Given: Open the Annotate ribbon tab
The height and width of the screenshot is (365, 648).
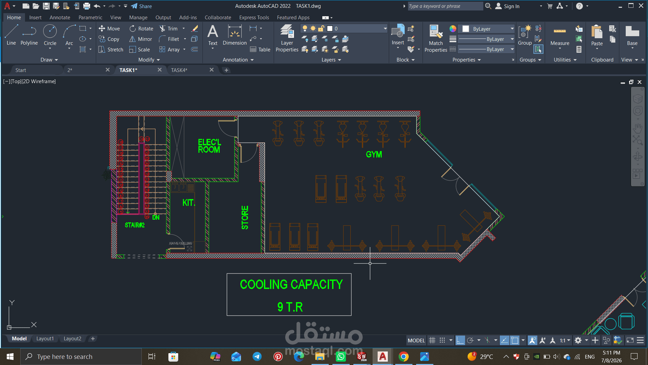Looking at the screenshot, I should [60, 18].
